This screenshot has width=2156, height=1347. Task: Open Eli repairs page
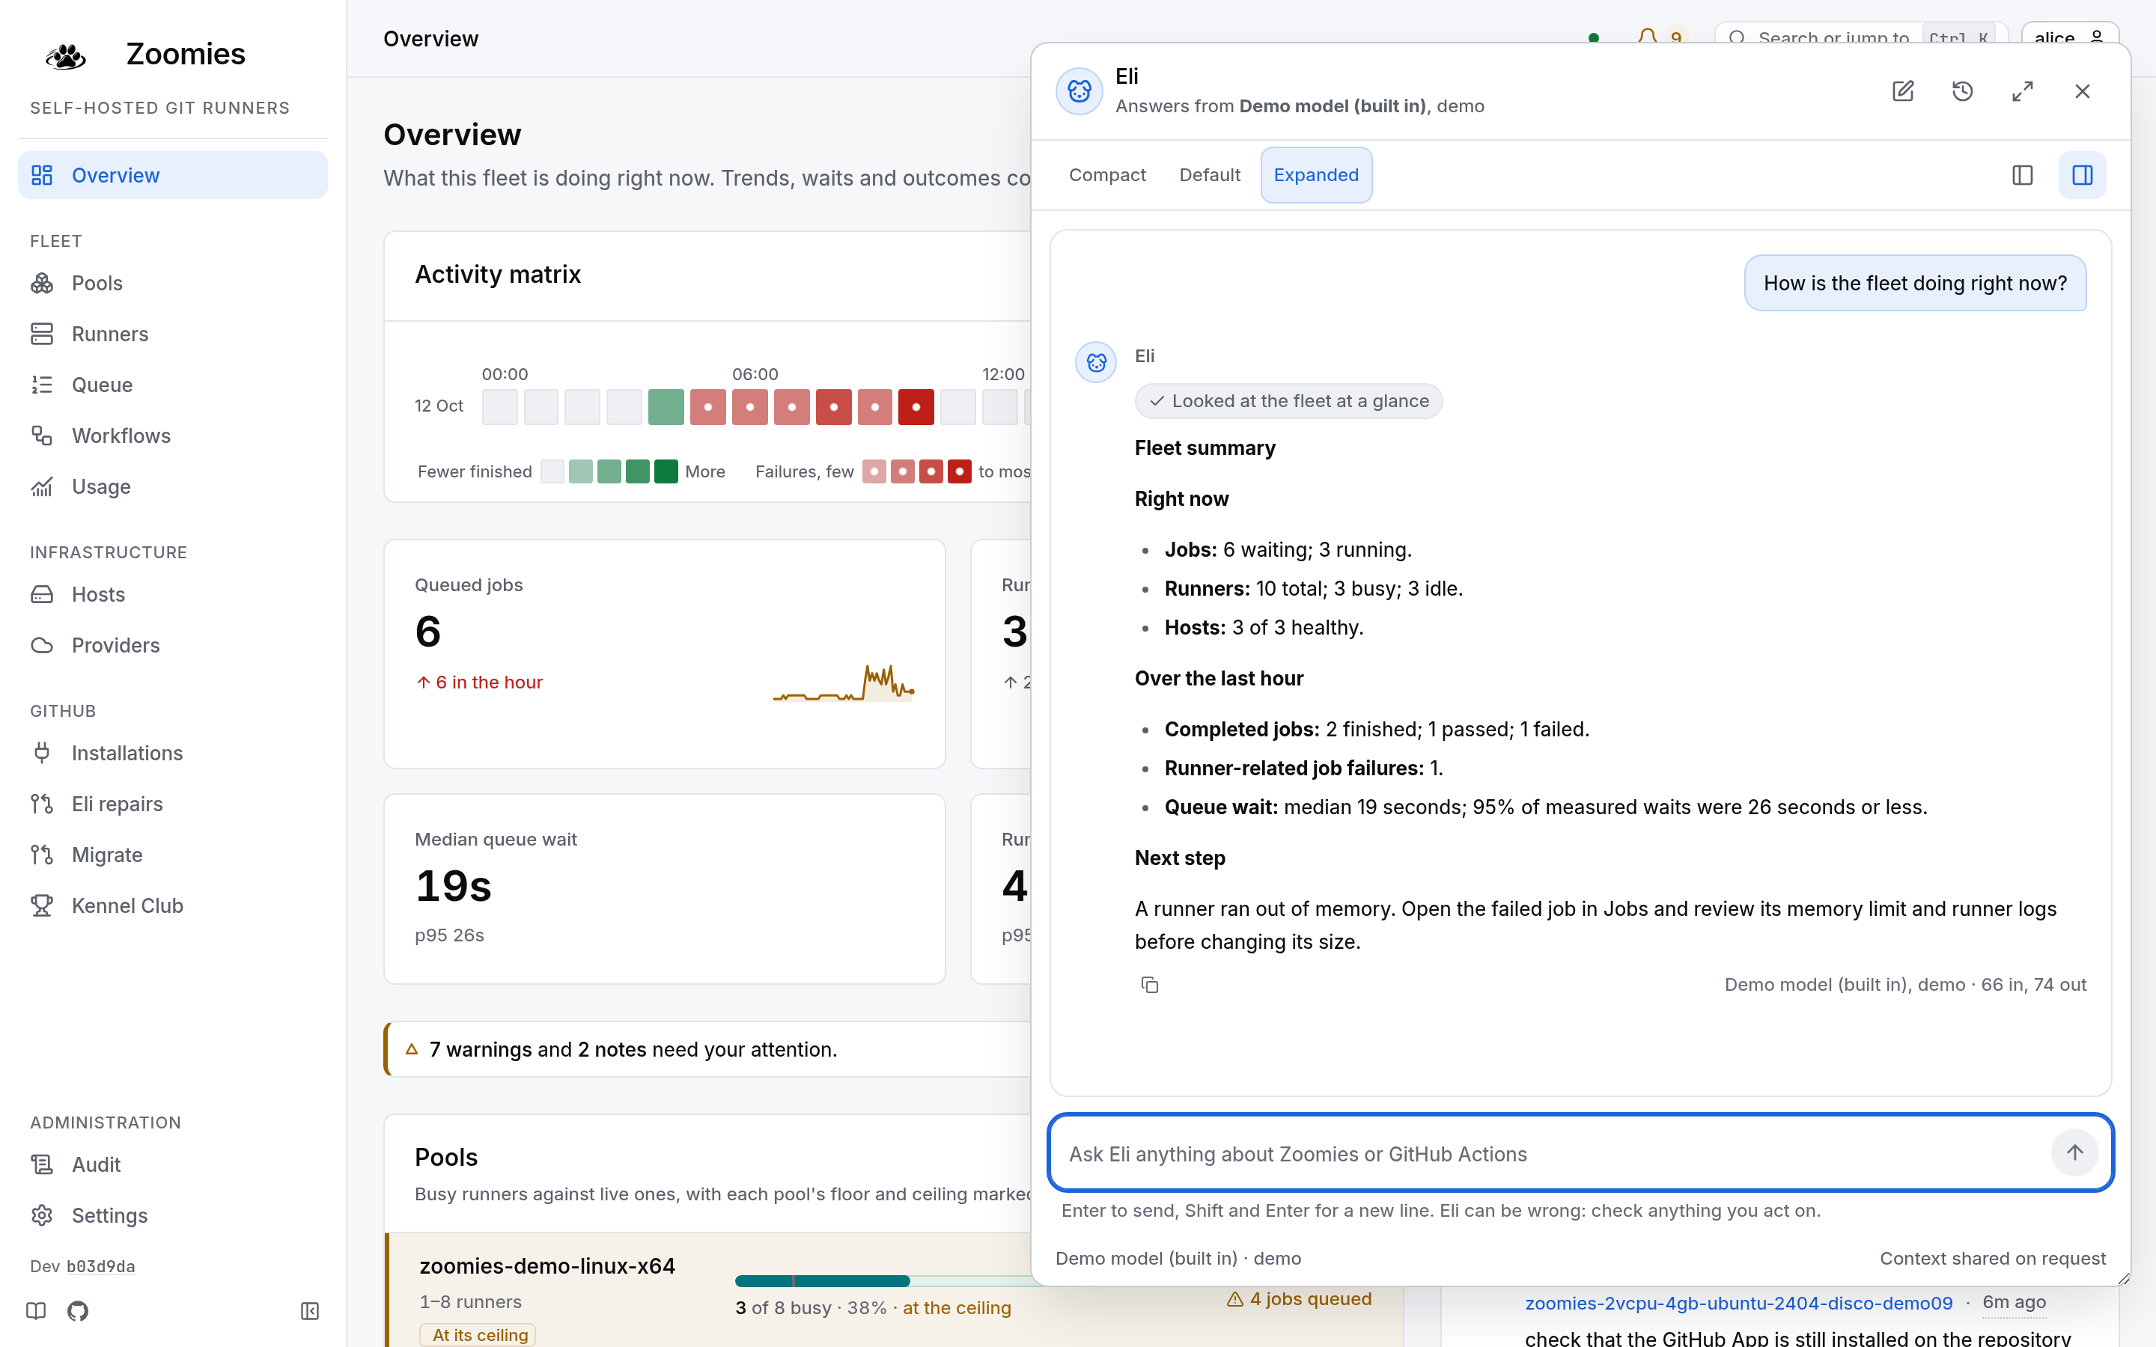tap(173, 804)
